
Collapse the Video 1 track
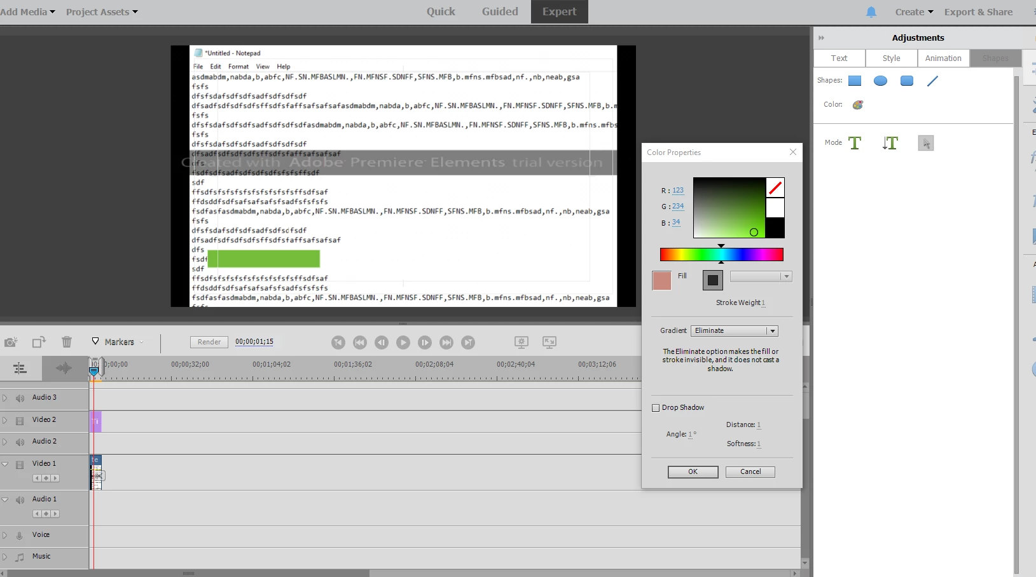[5, 464]
